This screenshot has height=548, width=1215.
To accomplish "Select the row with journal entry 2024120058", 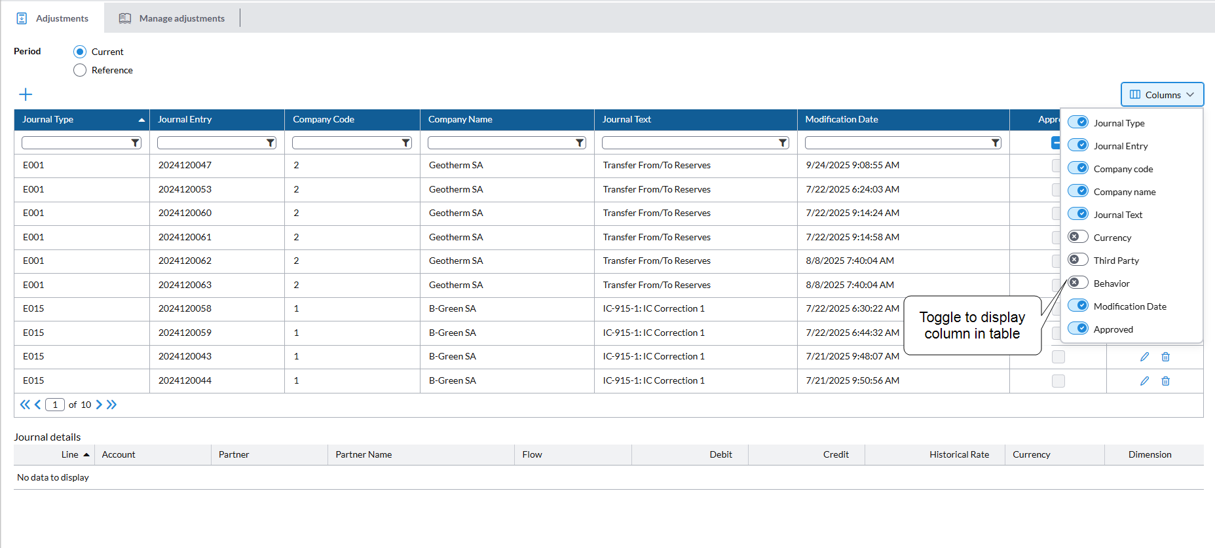I will 185,308.
